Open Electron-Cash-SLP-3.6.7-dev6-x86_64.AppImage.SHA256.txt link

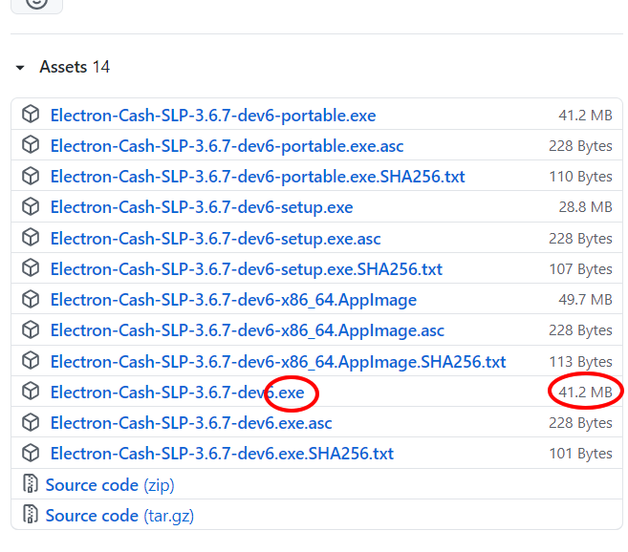tap(278, 362)
